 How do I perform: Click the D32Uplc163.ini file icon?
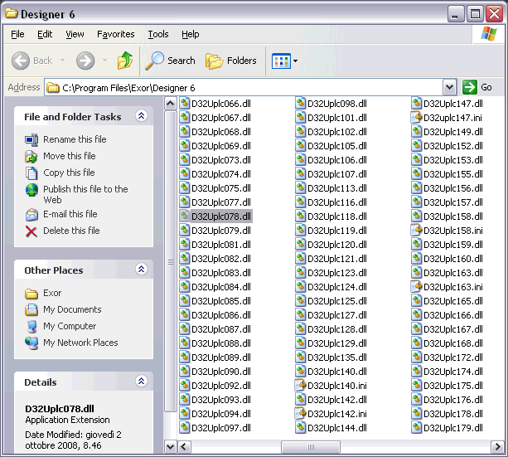pyautogui.click(x=416, y=287)
